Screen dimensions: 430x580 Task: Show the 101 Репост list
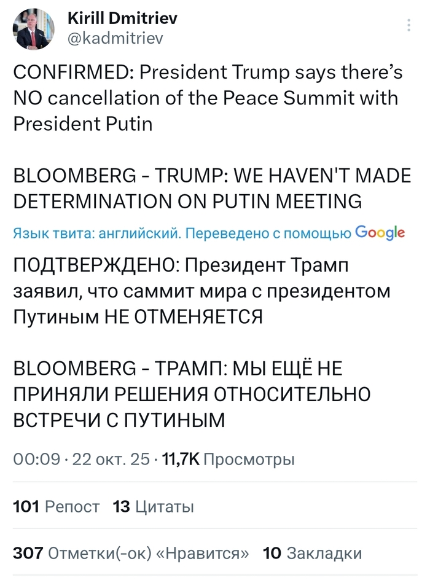pyautogui.click(x=56, y=507)
